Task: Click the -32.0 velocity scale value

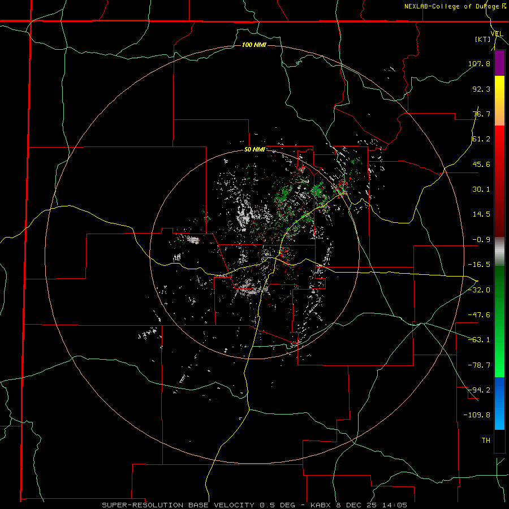Action: tap(479, 290)
